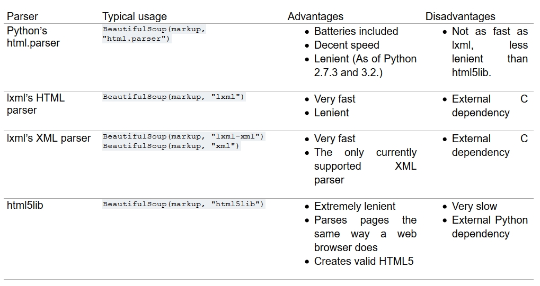Click the "Batteries included" bullet

click(356, 31)
